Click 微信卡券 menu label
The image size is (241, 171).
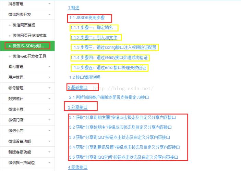pyautogui.click(x=16, y=109)
